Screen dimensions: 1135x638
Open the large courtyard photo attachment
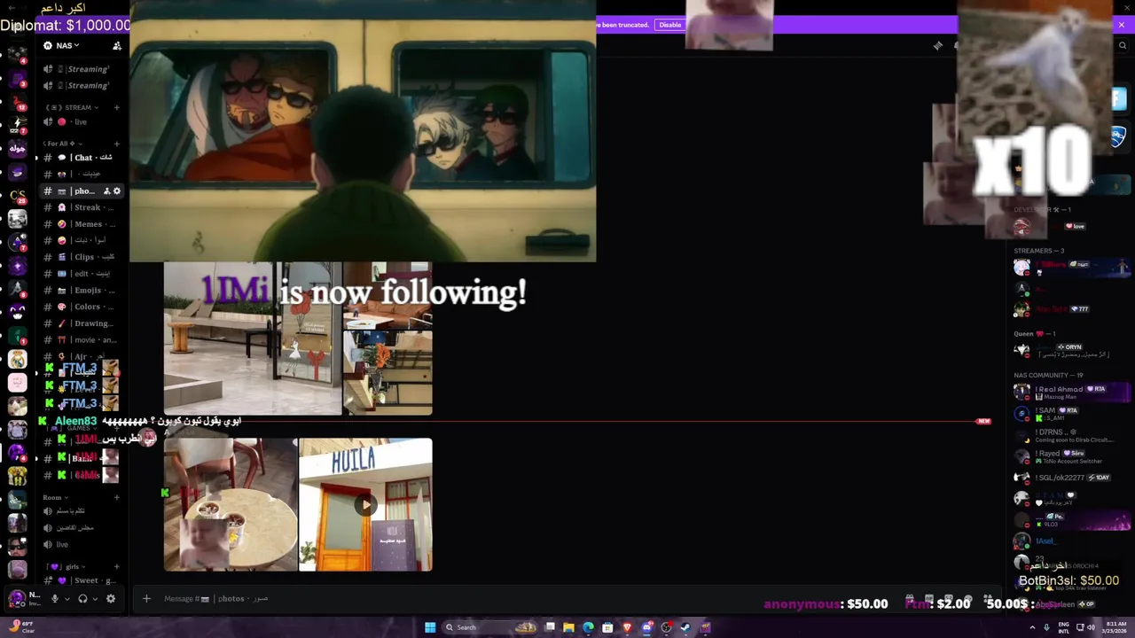click(x=253, y=339)
